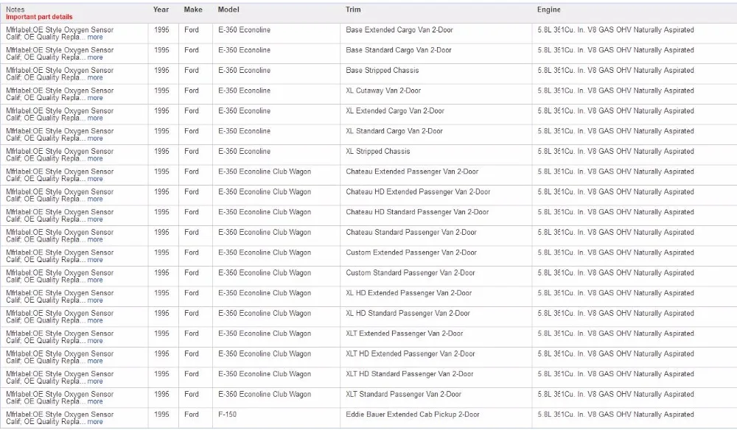Open 'more' link in Chateau HD Extended Passenger row
The height and width of the screenshot is (430, 737).
point(95,199)
